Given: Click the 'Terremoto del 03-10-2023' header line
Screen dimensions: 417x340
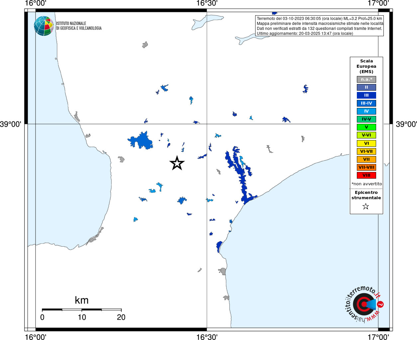Looking at the screenshot, I should (x=319, y=19).
